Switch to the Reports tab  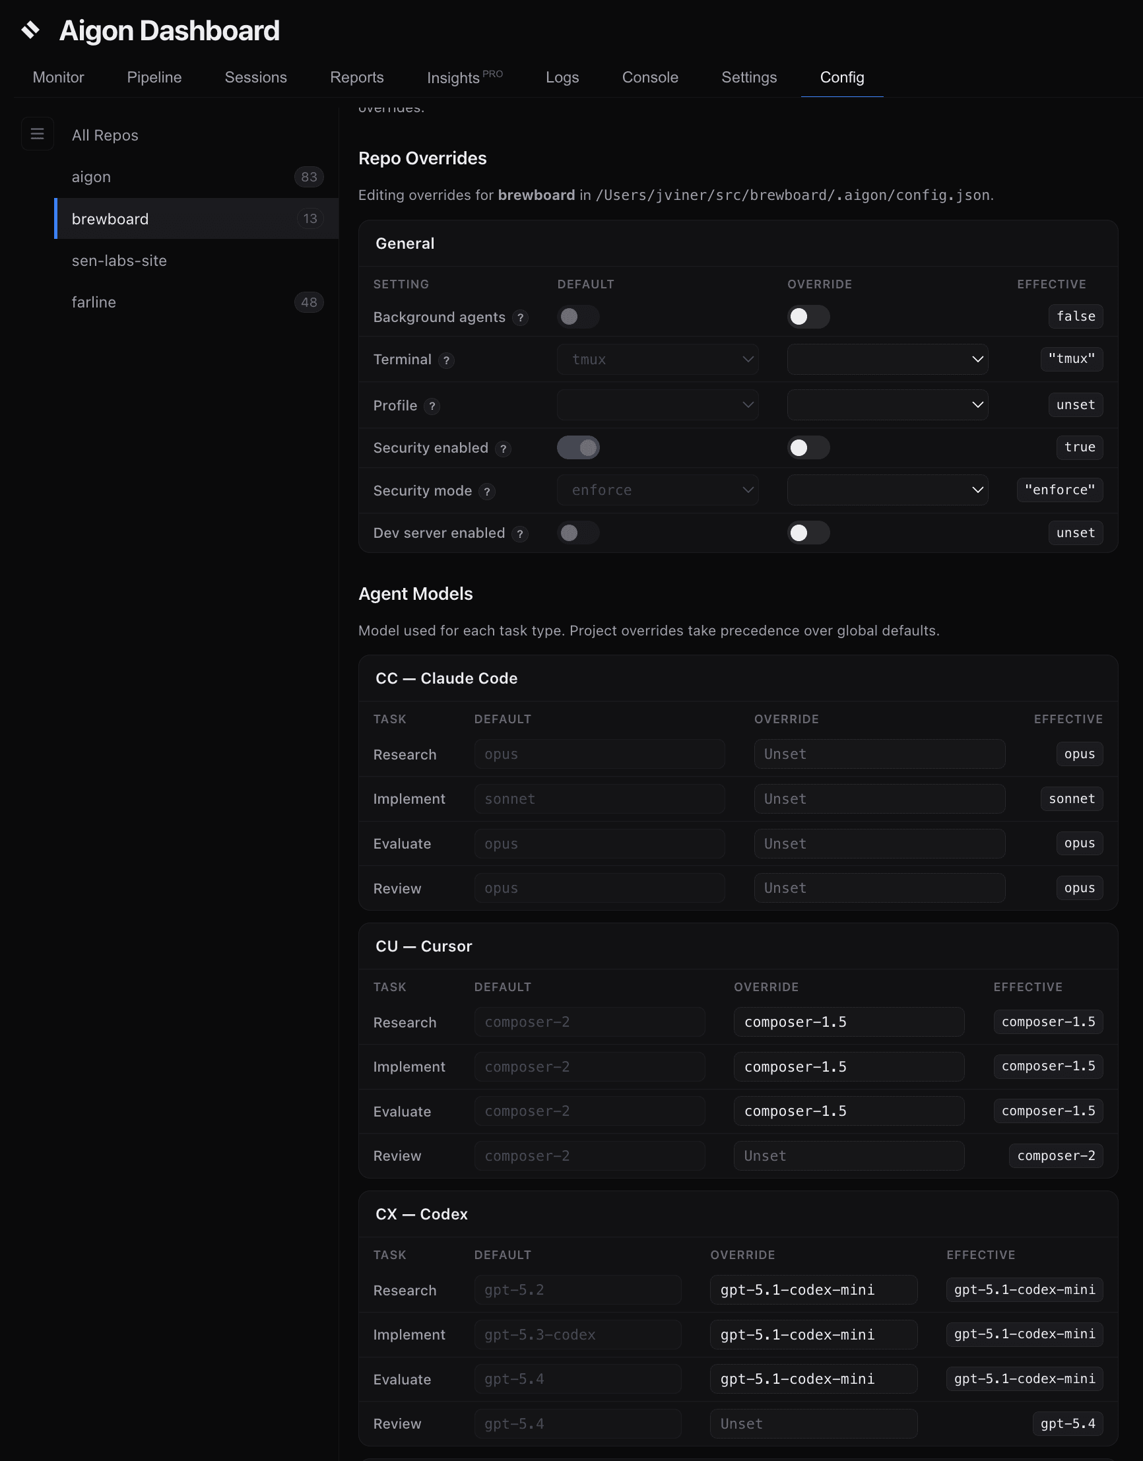tap(356, 78)
